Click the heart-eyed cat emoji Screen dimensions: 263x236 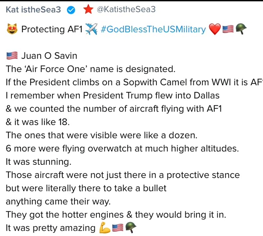(12, 29)
